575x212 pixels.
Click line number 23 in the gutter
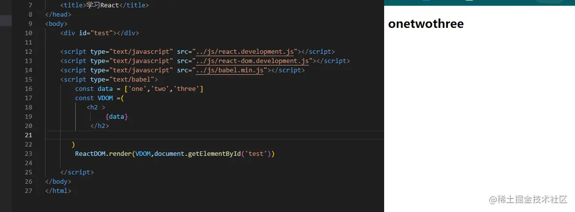click(28, 154)
